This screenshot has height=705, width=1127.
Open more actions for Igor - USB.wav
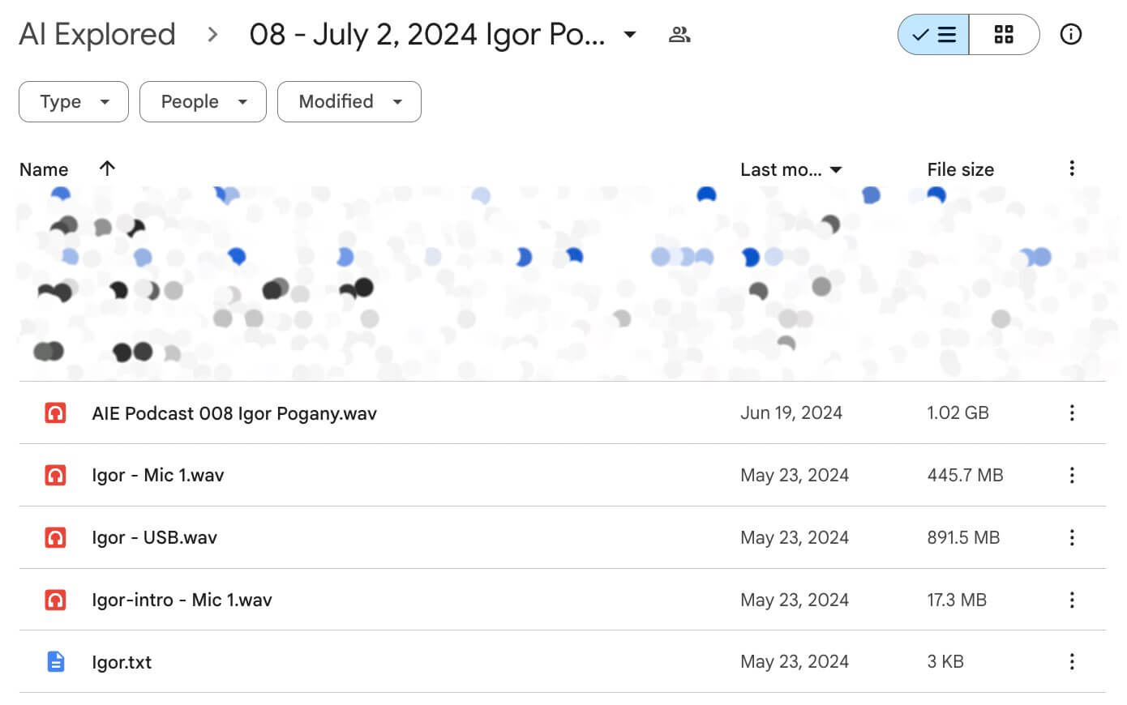[x=1071, y=538]
